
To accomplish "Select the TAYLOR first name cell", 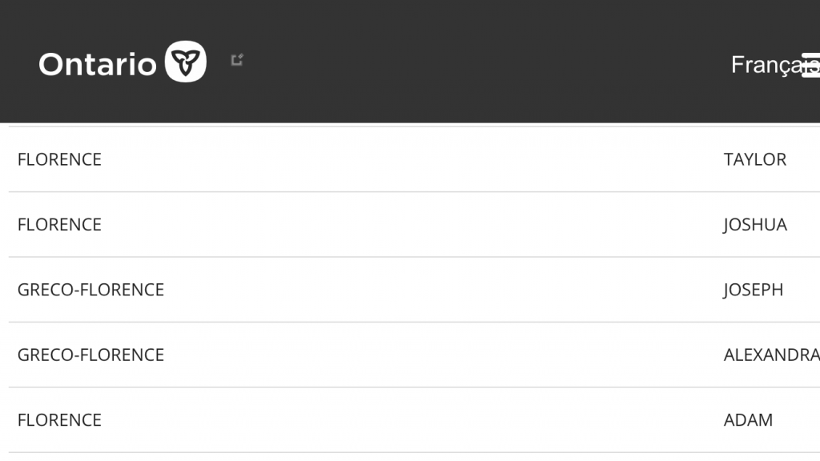I will click(754, 159).
